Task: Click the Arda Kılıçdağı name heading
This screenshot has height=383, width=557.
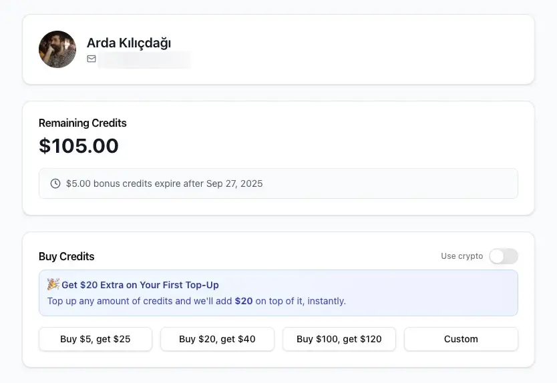Action: pos(129,43)
